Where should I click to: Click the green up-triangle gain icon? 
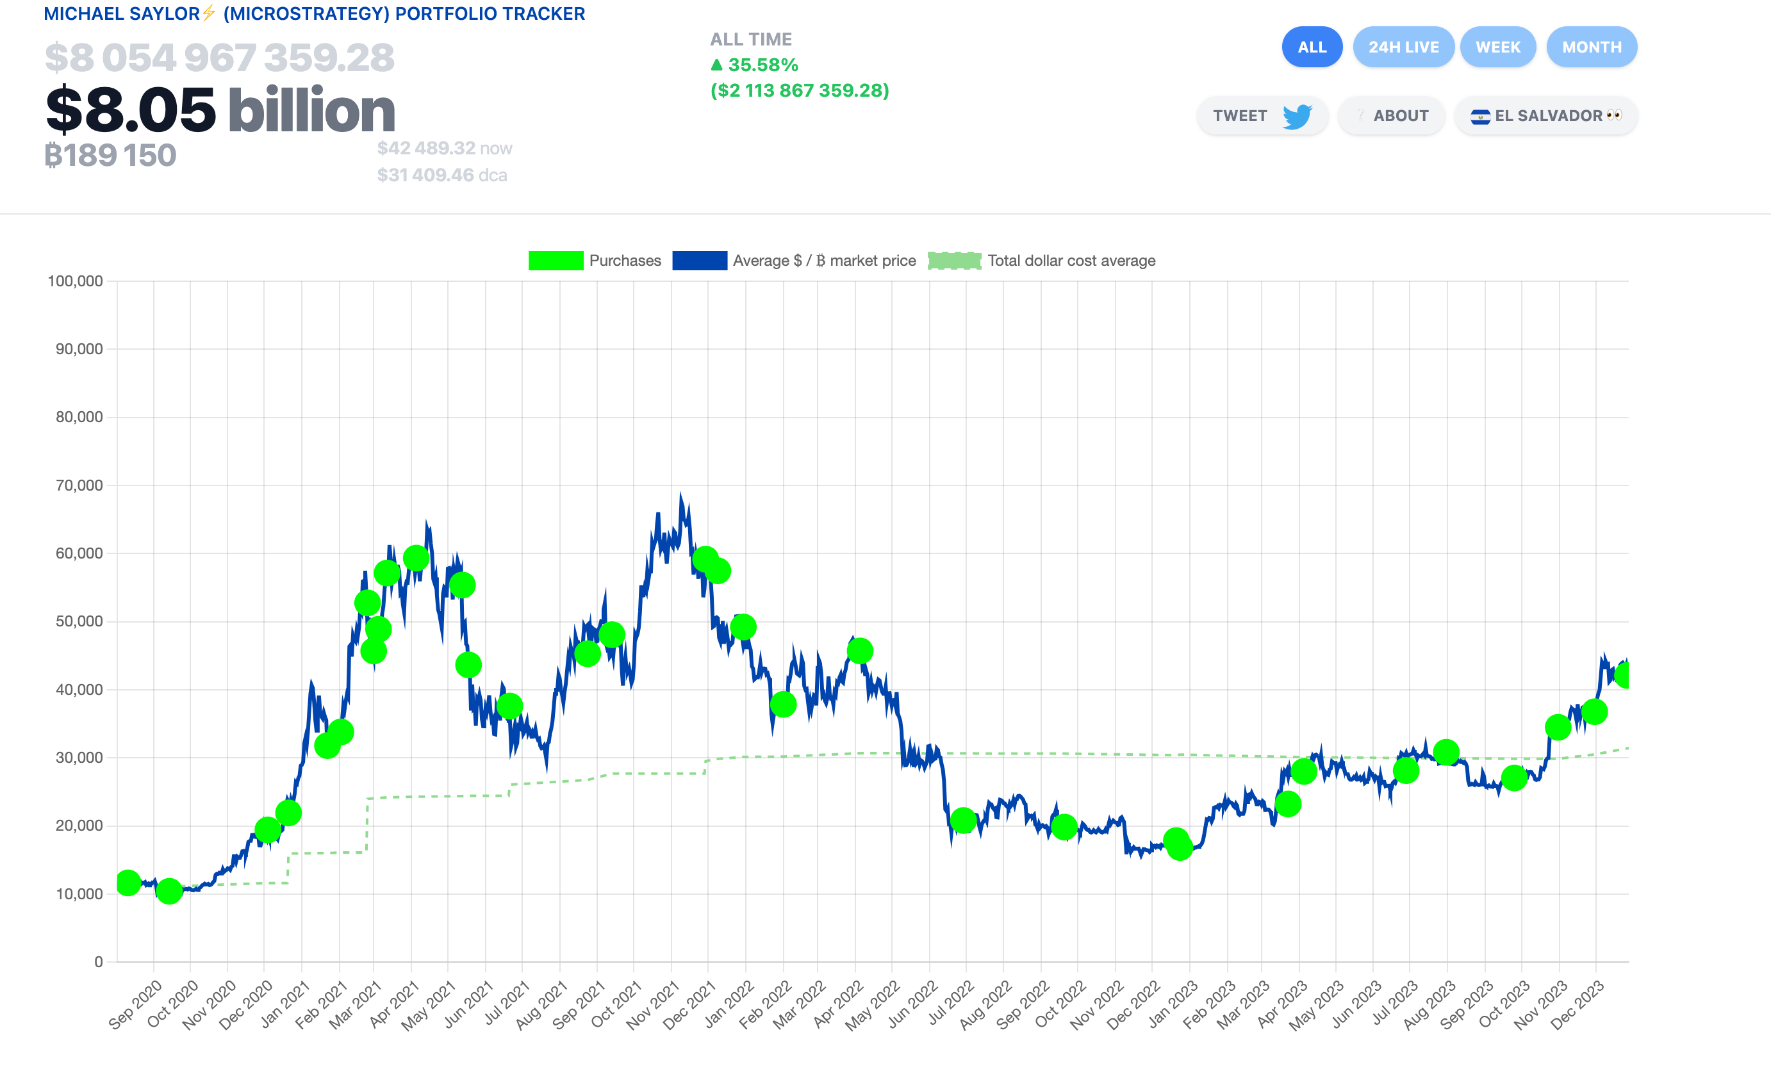716,65
